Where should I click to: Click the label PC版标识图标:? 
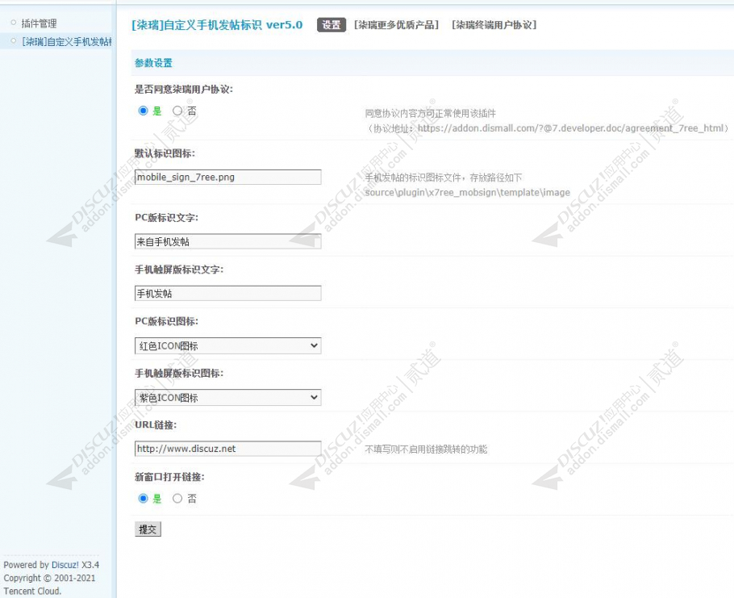click(x=167, y=322)
